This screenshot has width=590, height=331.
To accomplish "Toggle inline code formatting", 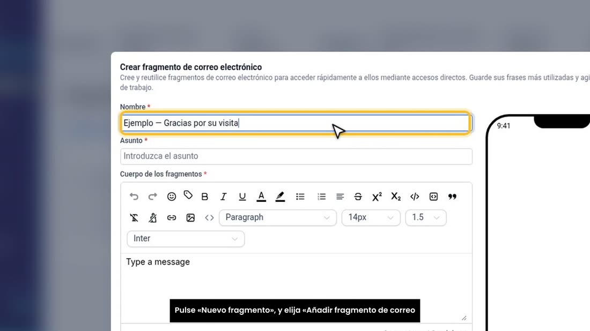I will pyautogui.click(x=415, y=197).
